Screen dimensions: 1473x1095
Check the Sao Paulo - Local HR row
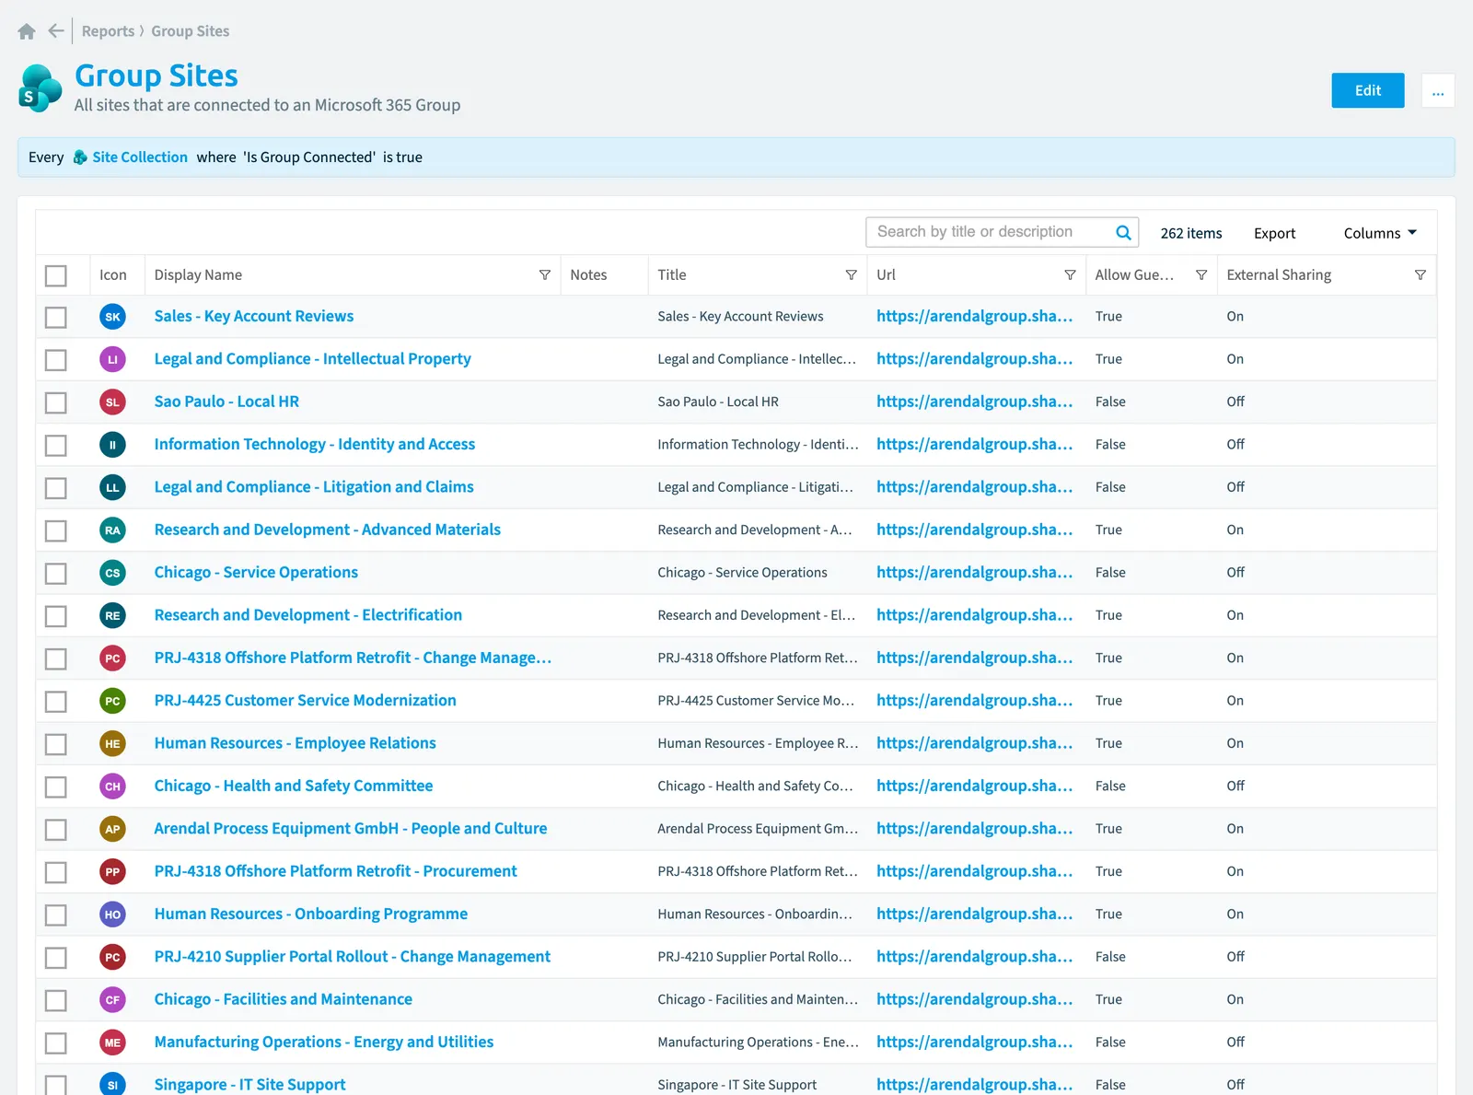pyautogui.click(x=56, y=402)
